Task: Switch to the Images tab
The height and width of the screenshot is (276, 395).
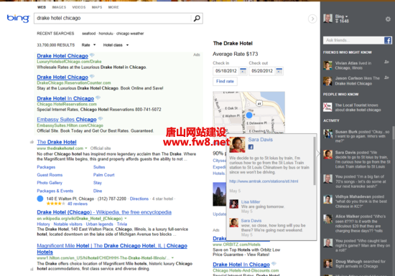Action: coord(59,7)
